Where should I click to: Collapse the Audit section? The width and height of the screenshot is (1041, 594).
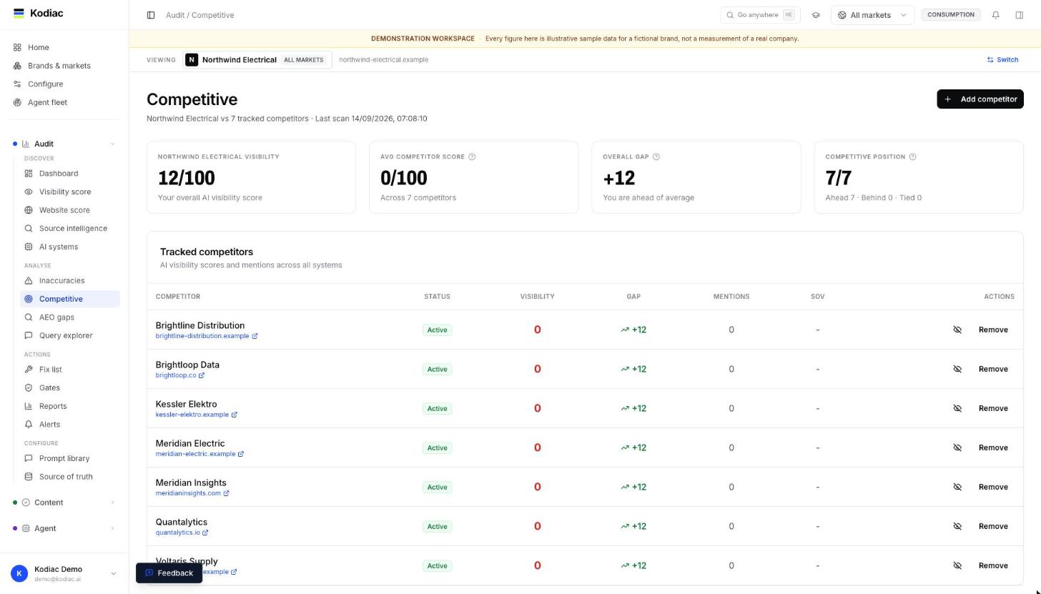(66, 144)
